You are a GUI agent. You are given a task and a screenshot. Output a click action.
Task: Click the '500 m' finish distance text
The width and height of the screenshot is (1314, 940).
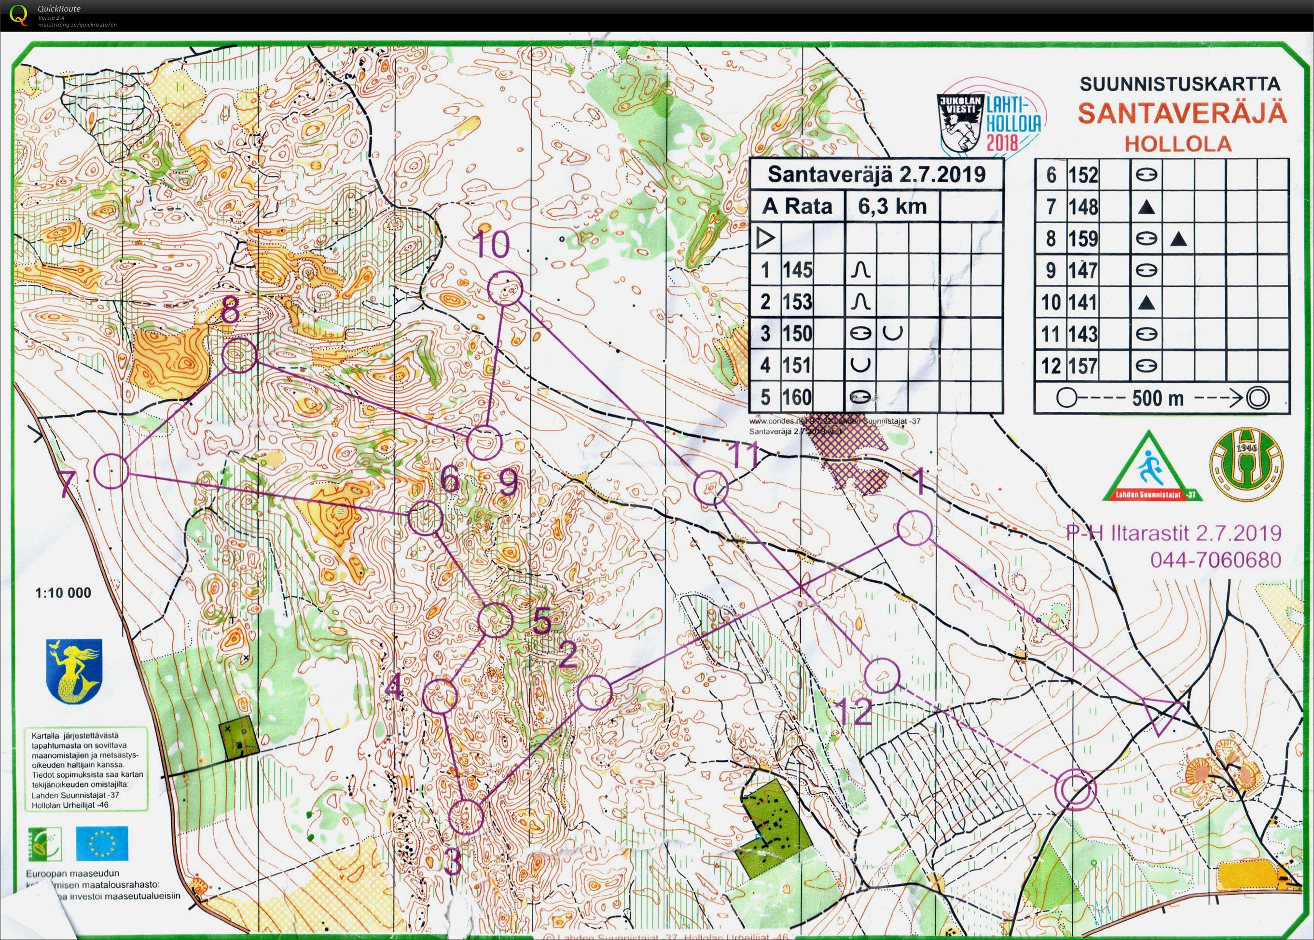(1157, 398)
